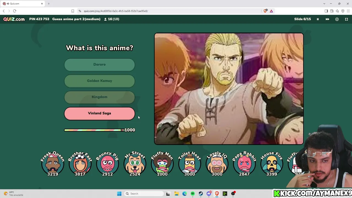Open a new browser tab
Screen dimensions: 352x198
coord(49,4)
